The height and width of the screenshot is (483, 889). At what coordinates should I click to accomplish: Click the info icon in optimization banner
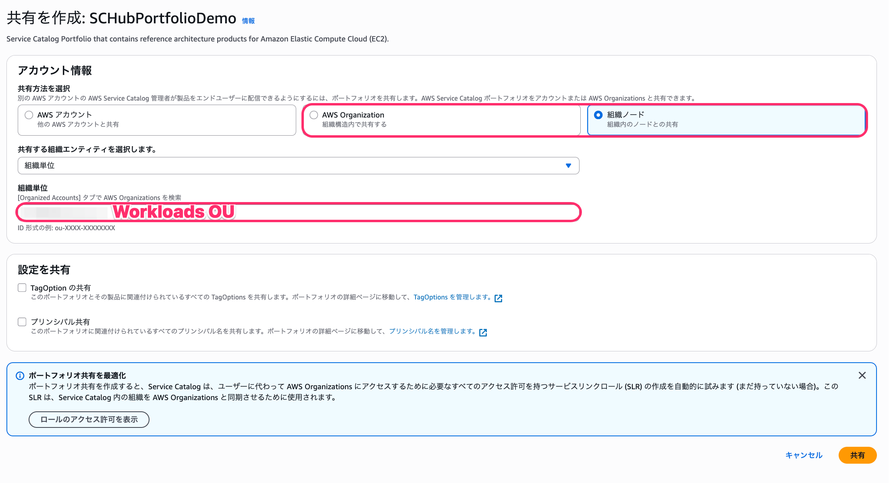20,376
